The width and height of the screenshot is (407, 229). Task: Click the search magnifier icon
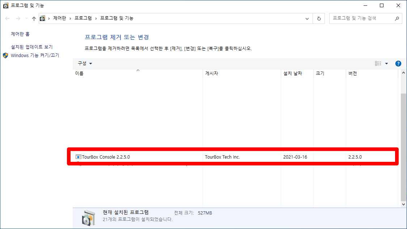tap(397, 18)
